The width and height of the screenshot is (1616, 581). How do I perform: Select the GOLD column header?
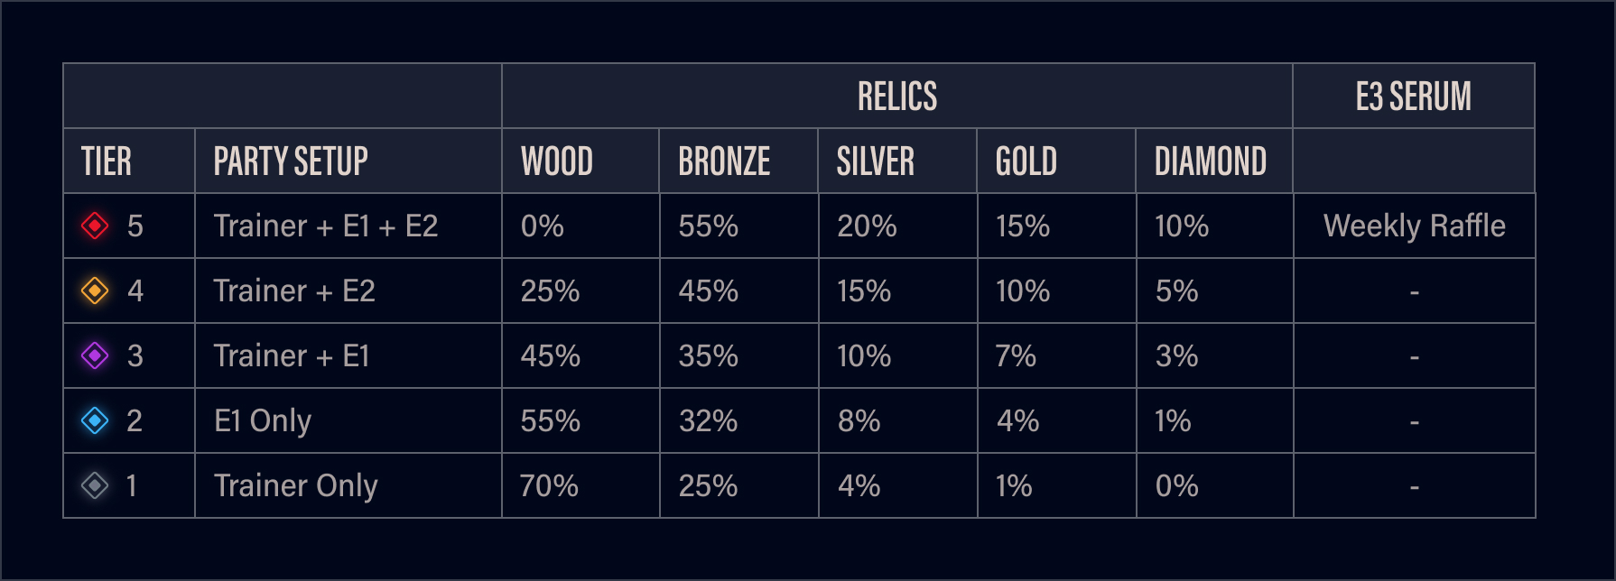1026,161
